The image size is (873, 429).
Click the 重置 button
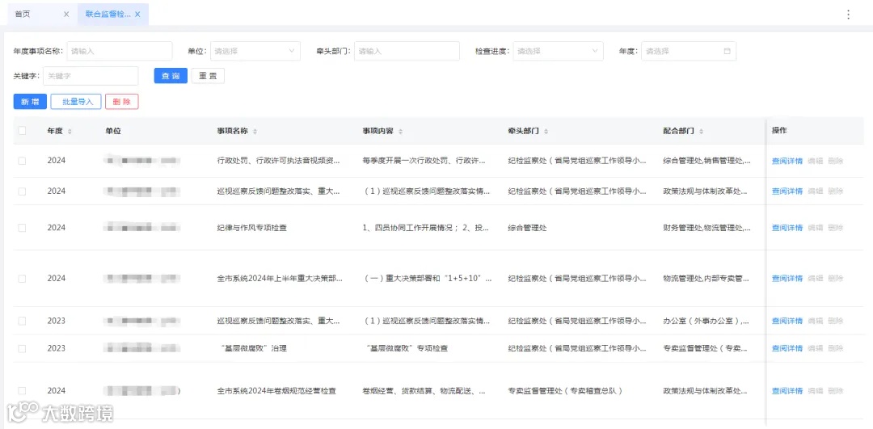pyautogui.click(x=209, y=76)
